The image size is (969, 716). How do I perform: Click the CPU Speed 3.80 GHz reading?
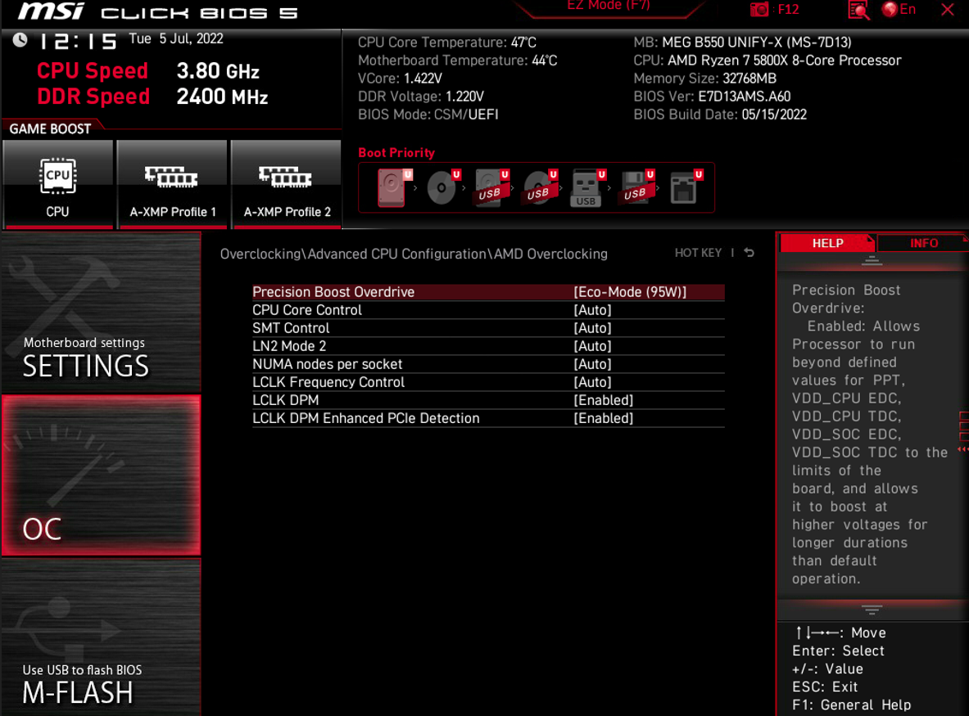click(147, 71)
